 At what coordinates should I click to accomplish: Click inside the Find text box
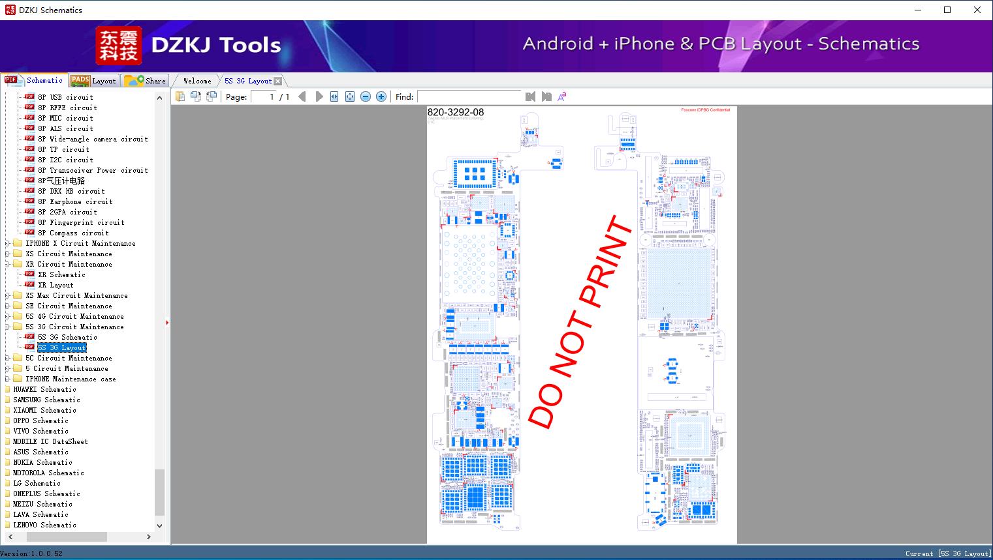(x=469, y=96)
